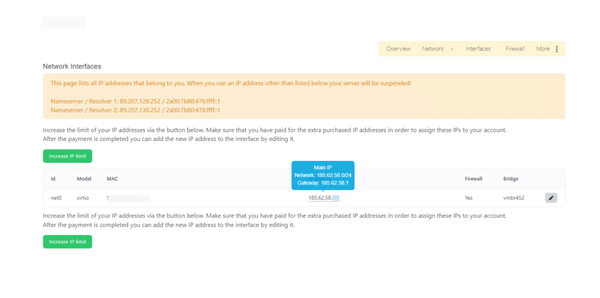The height and width of the screenshot is (298, 600).
Task: Click the Bridge column header
Action: [510, 179]
